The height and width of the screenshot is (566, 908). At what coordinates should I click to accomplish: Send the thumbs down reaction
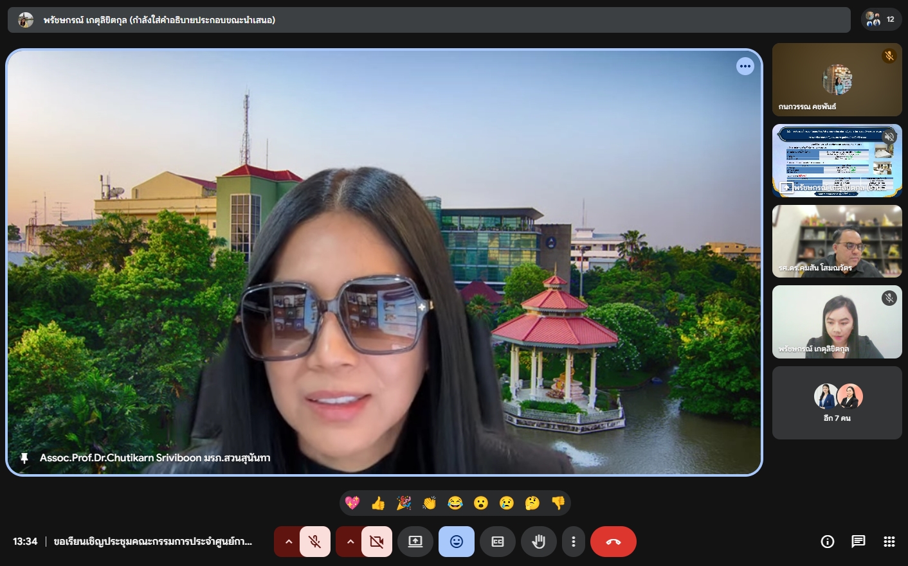(x=558, y=503)
